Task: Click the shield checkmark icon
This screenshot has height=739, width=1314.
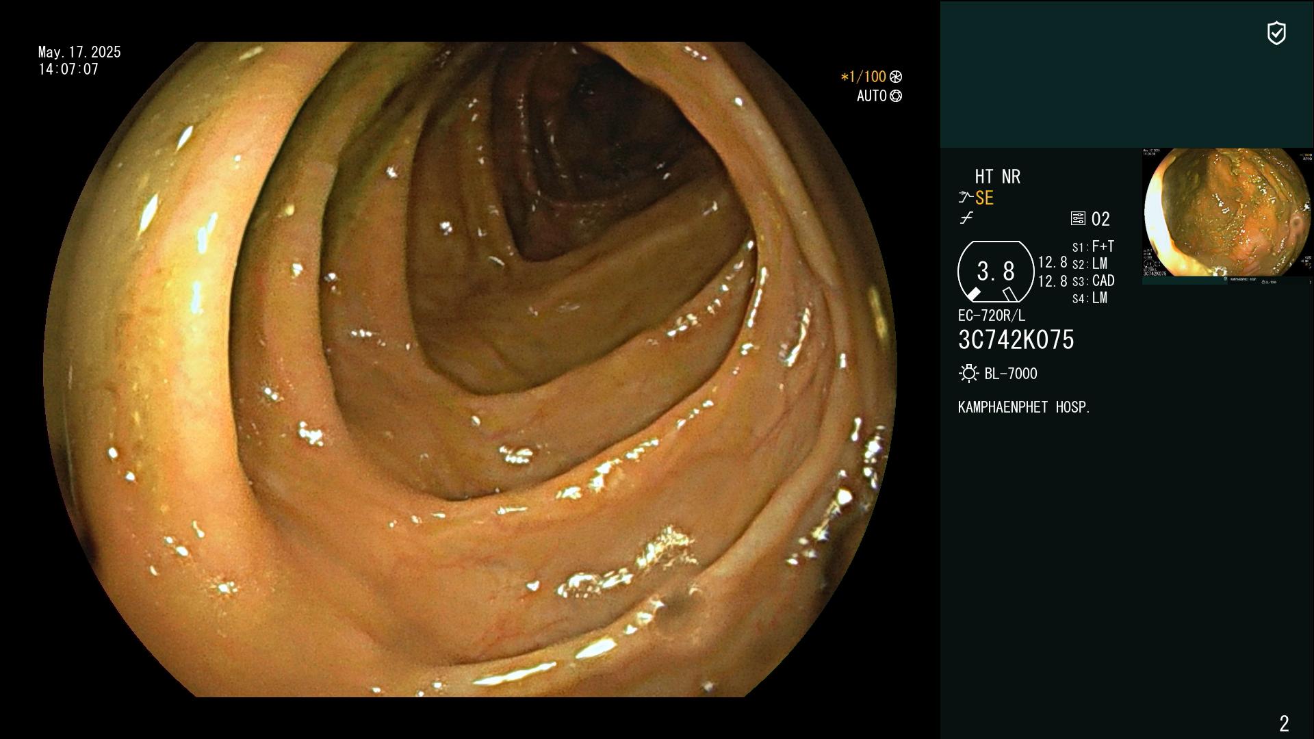Action: (x=1276, y=33)
